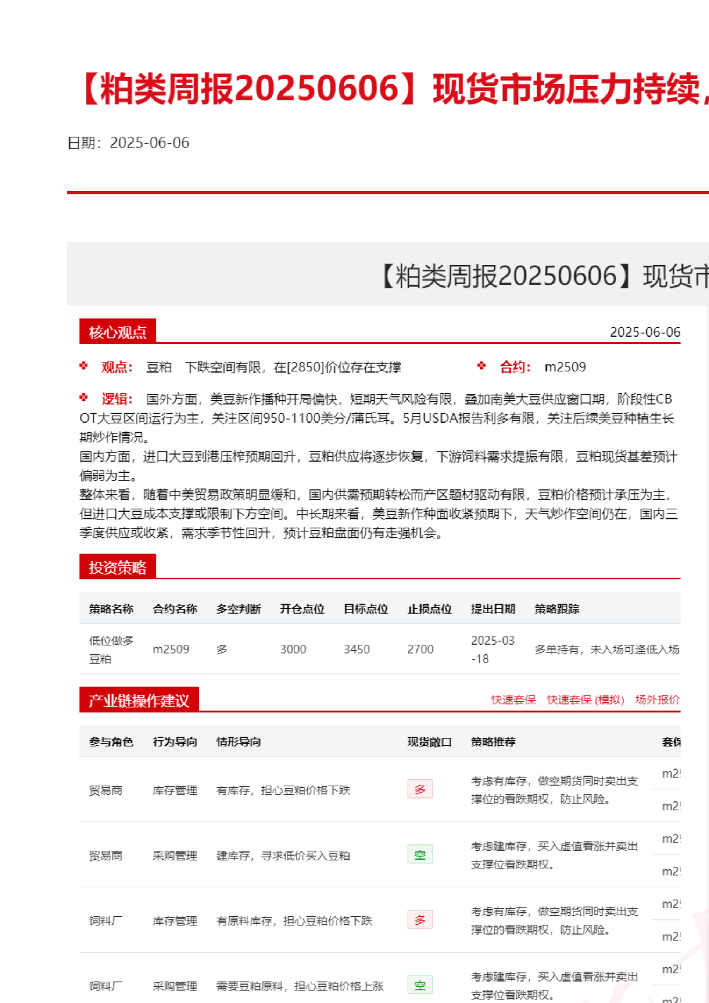Select the 投资策略 section tab
This screenshot has width=709, height=1003.
[x=118, y=567]
